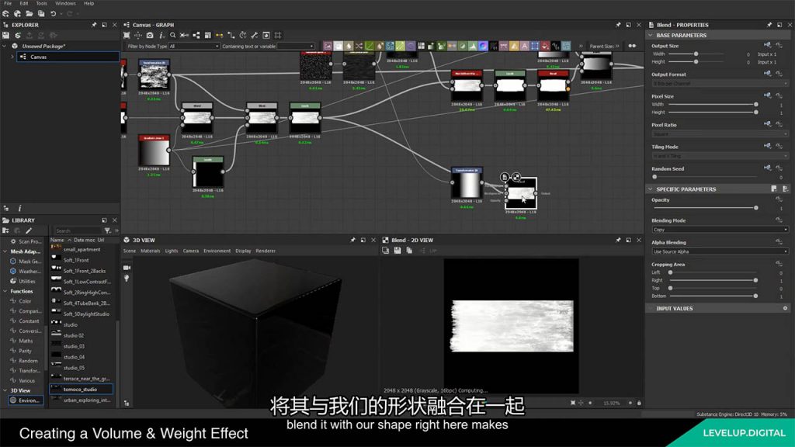Open the Lights menu in 3D View

pyautogui.click(x=172, y=251)
